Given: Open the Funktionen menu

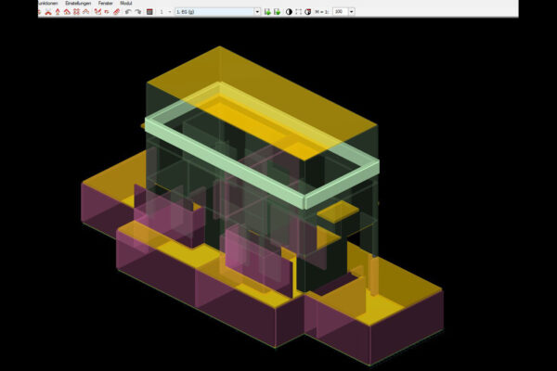Looking at the screenshot, I should click(47, 3).
